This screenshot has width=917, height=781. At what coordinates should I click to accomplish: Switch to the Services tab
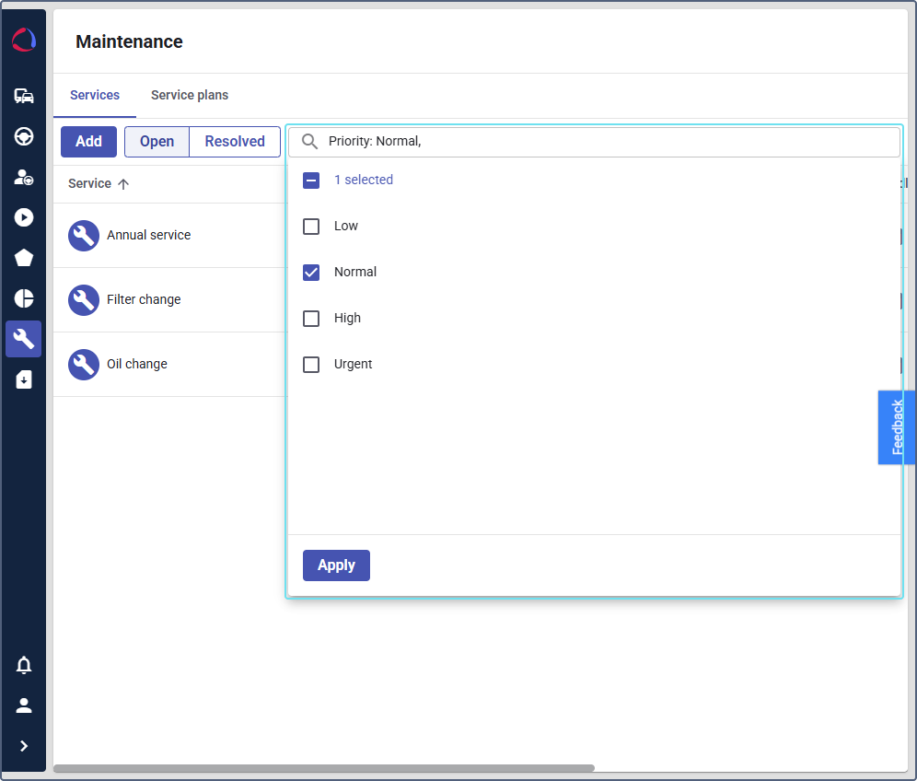[95, 95]
